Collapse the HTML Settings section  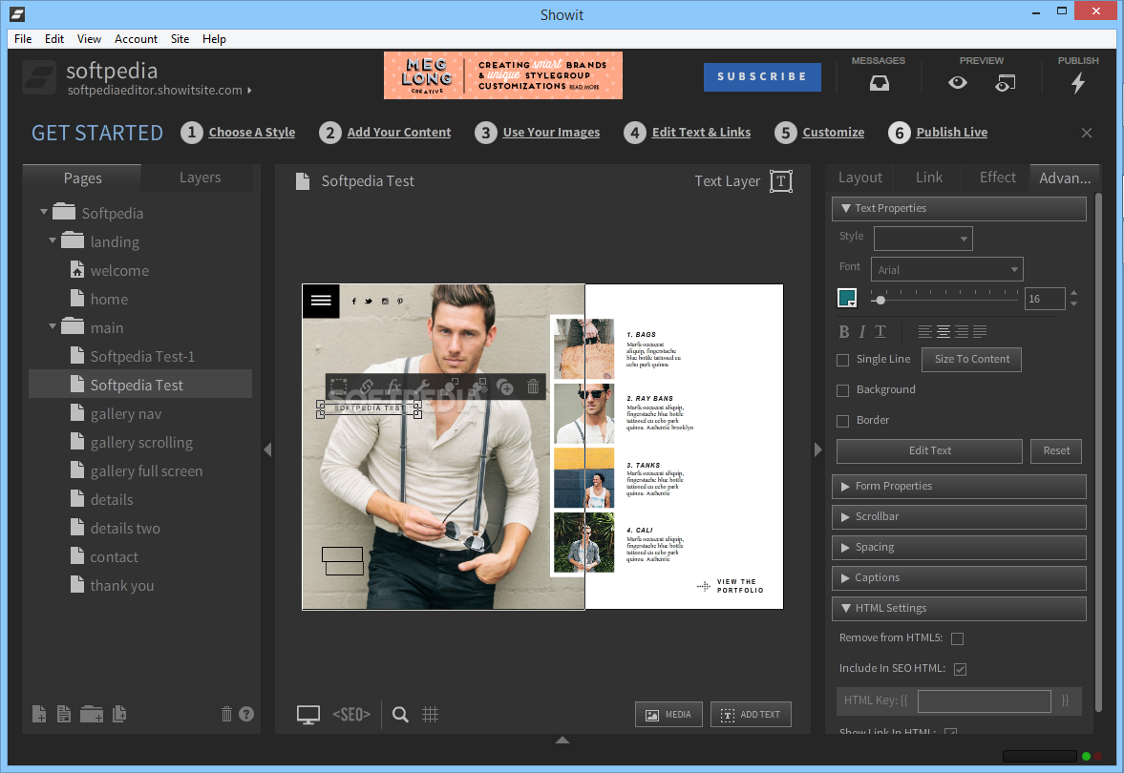tap(959, 608)
